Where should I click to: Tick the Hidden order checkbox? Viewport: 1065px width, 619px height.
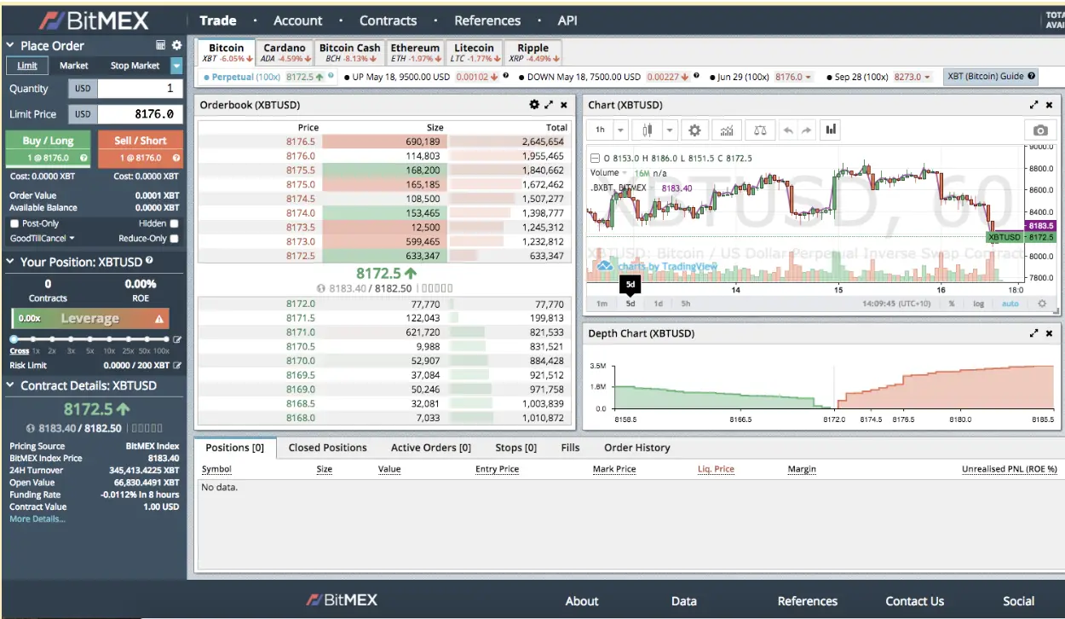pos(174,223)
